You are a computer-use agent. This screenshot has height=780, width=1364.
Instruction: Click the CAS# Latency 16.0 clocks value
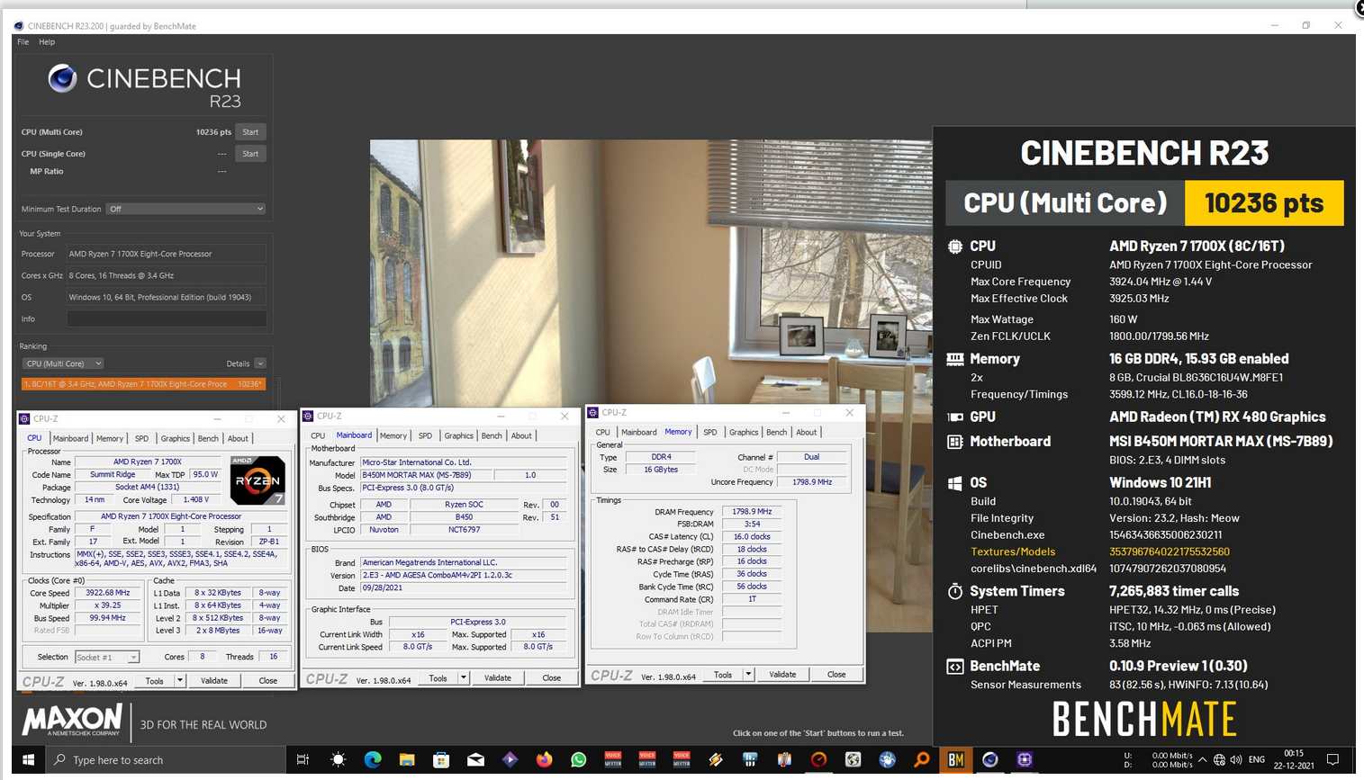(752, 537)
